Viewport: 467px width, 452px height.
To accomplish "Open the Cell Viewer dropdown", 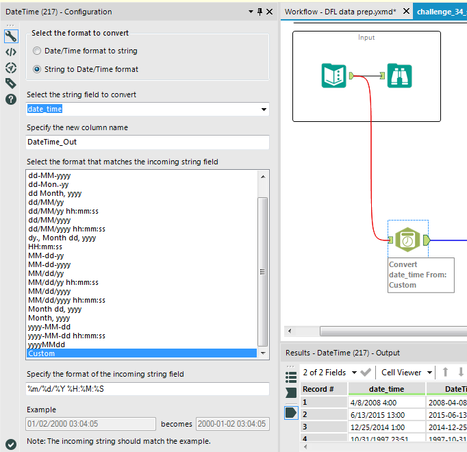I will (x=429, y=373).
